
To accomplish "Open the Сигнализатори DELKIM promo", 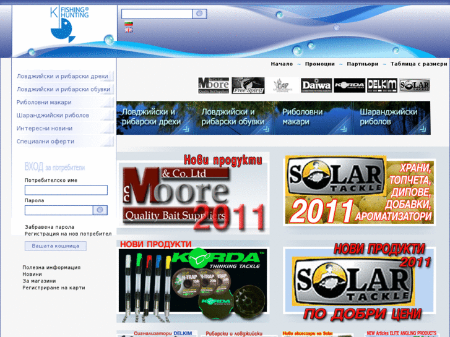I will coord(157,333).
